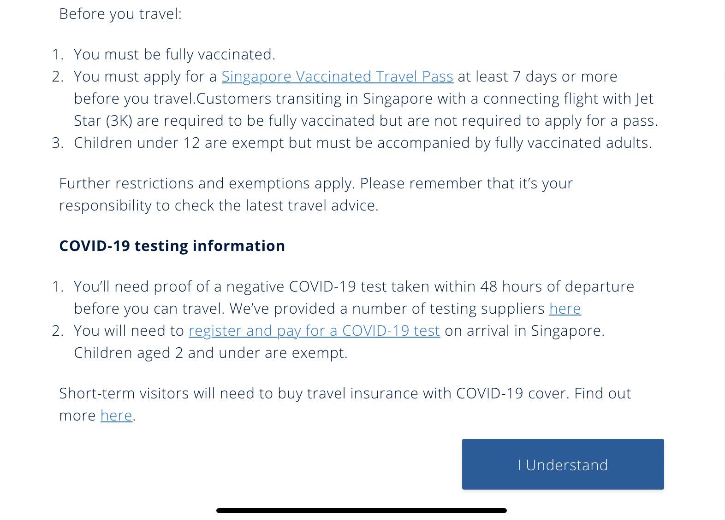Image resolution: width=725 pixels, height=520 pixels.
Task: Follow the travel insurance "here" link
Action: [116, 415]
